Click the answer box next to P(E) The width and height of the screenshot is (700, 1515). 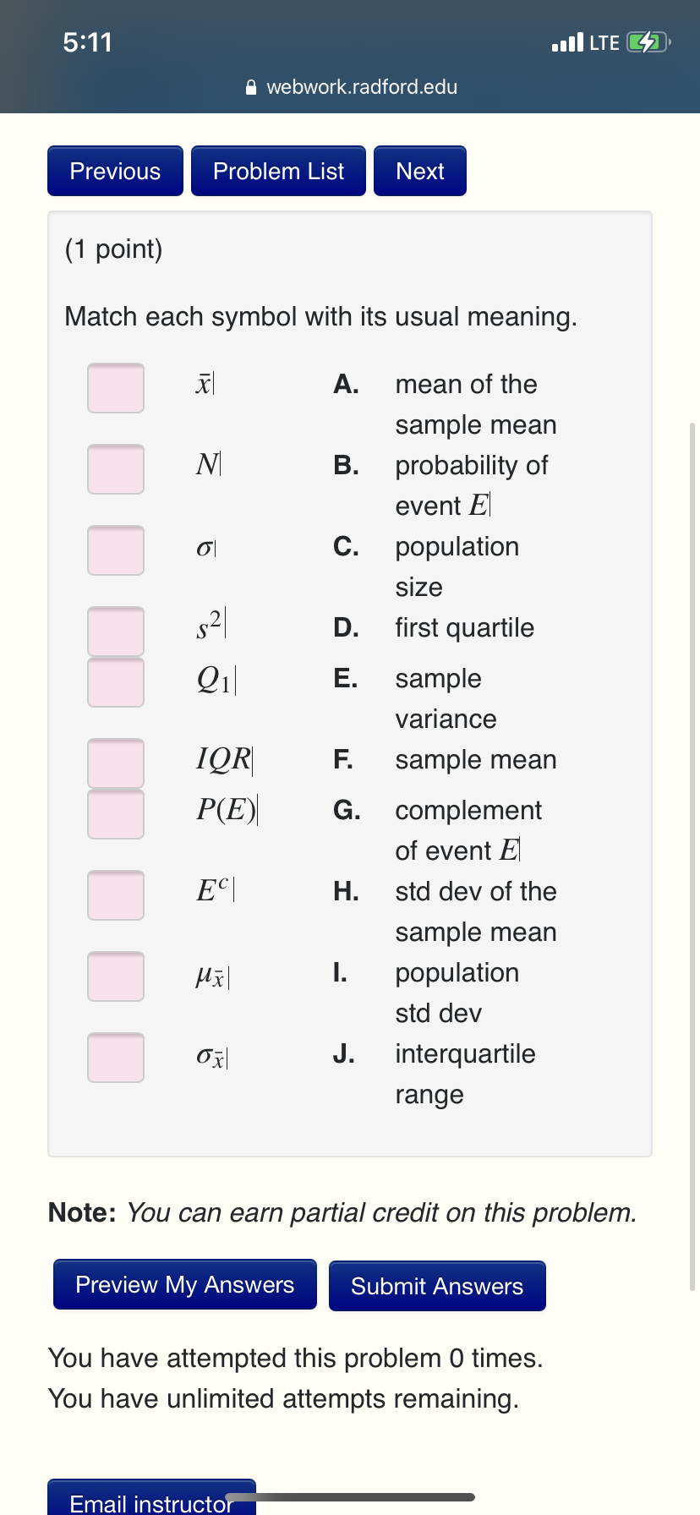coord(115,814)
